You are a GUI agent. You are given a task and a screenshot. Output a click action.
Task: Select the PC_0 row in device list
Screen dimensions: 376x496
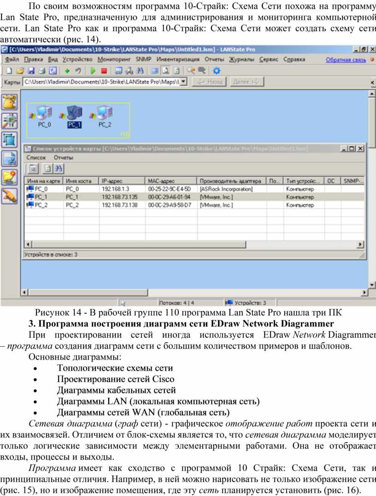pyautogui.click(x=194, y=189)
